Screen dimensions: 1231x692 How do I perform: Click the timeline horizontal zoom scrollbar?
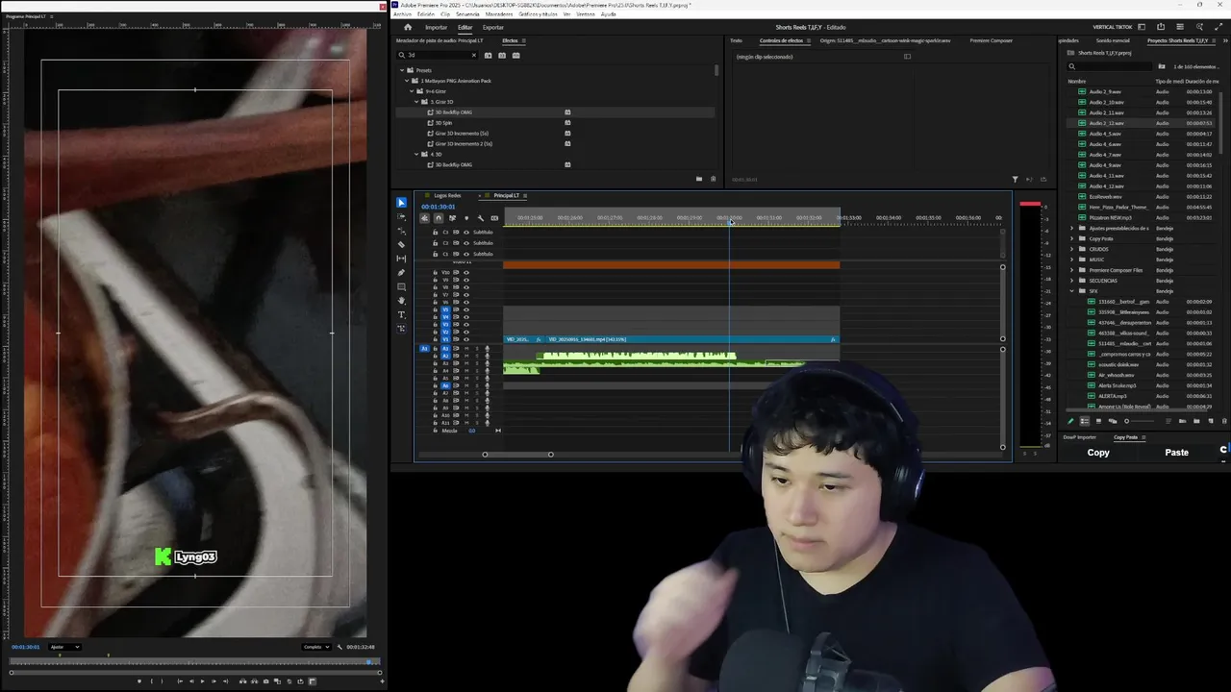click(x=517, y=455)
